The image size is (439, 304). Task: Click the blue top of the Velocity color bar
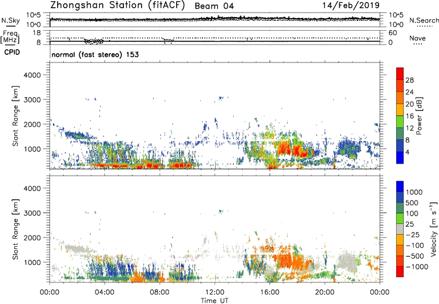point(400,187)
